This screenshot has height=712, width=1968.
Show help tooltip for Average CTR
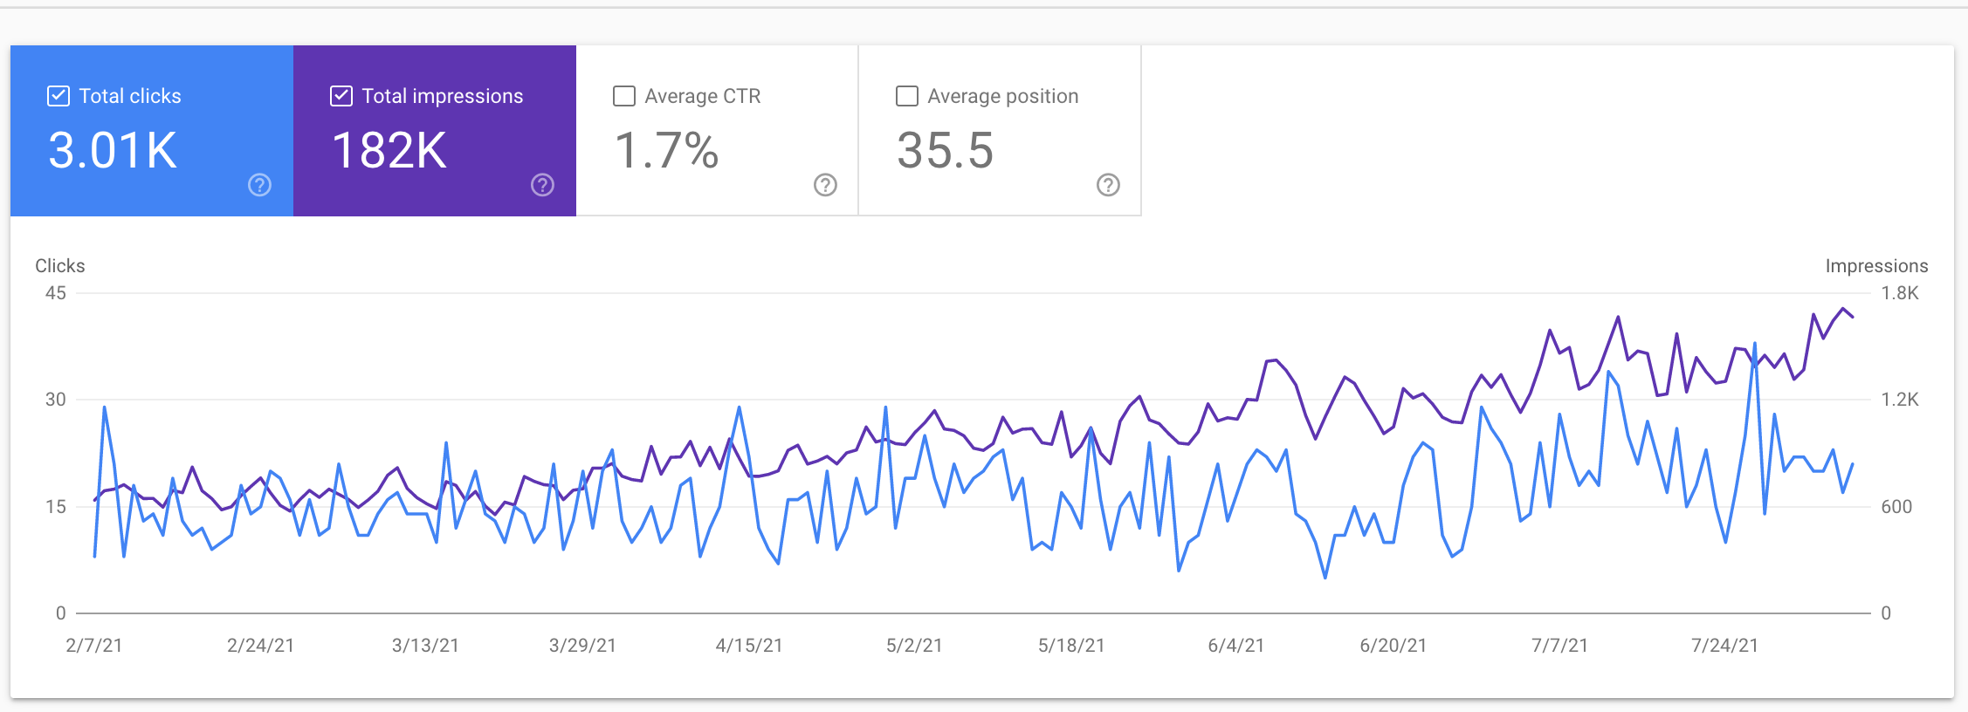coord(825,185)
